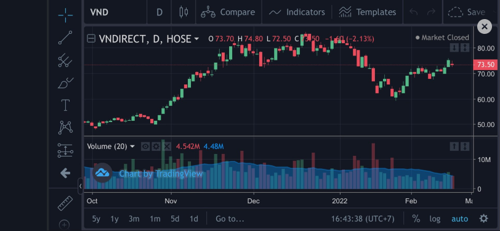Select the crosshair cursor tool
Screen dimensions: 500x231
click(65, 15)
